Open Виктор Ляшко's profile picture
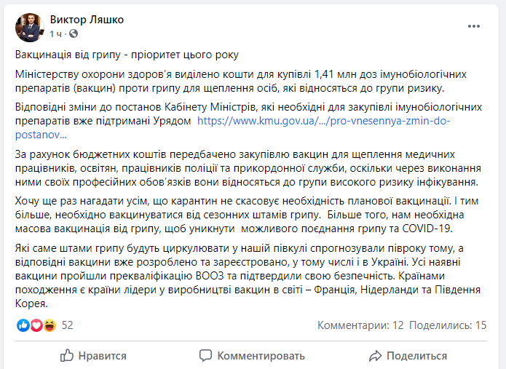Viewport: 506px width, 369px height. coord(29,26)
